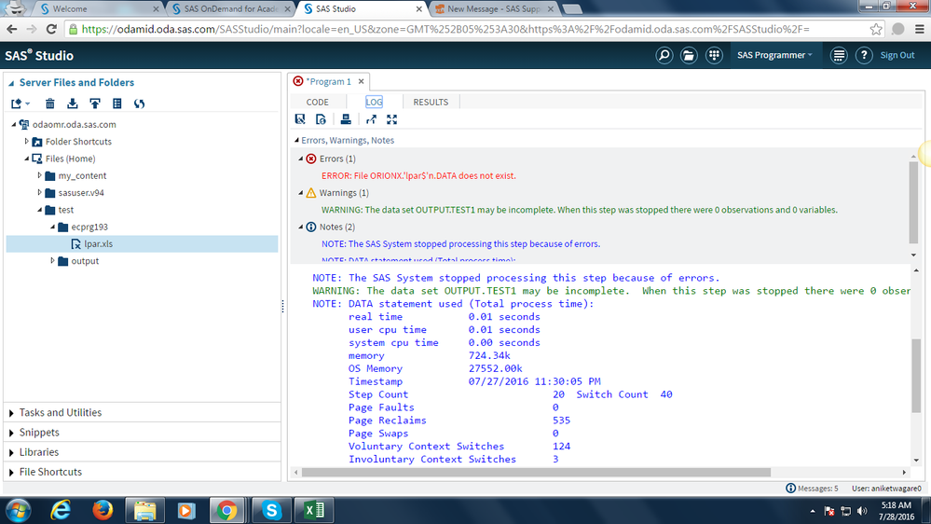Click the bookmark star in the address bar
The height and width of the screenshot is (524, 931).
pos(876,29)
